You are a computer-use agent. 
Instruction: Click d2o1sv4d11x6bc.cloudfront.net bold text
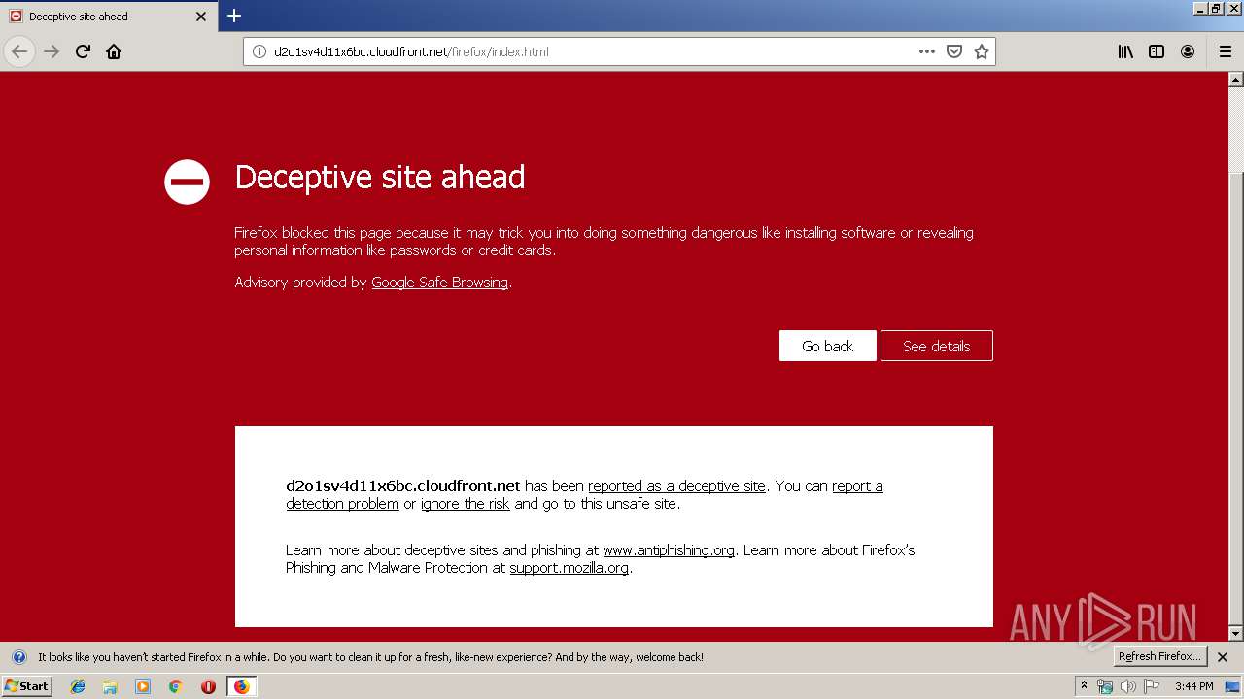(403, 486)
